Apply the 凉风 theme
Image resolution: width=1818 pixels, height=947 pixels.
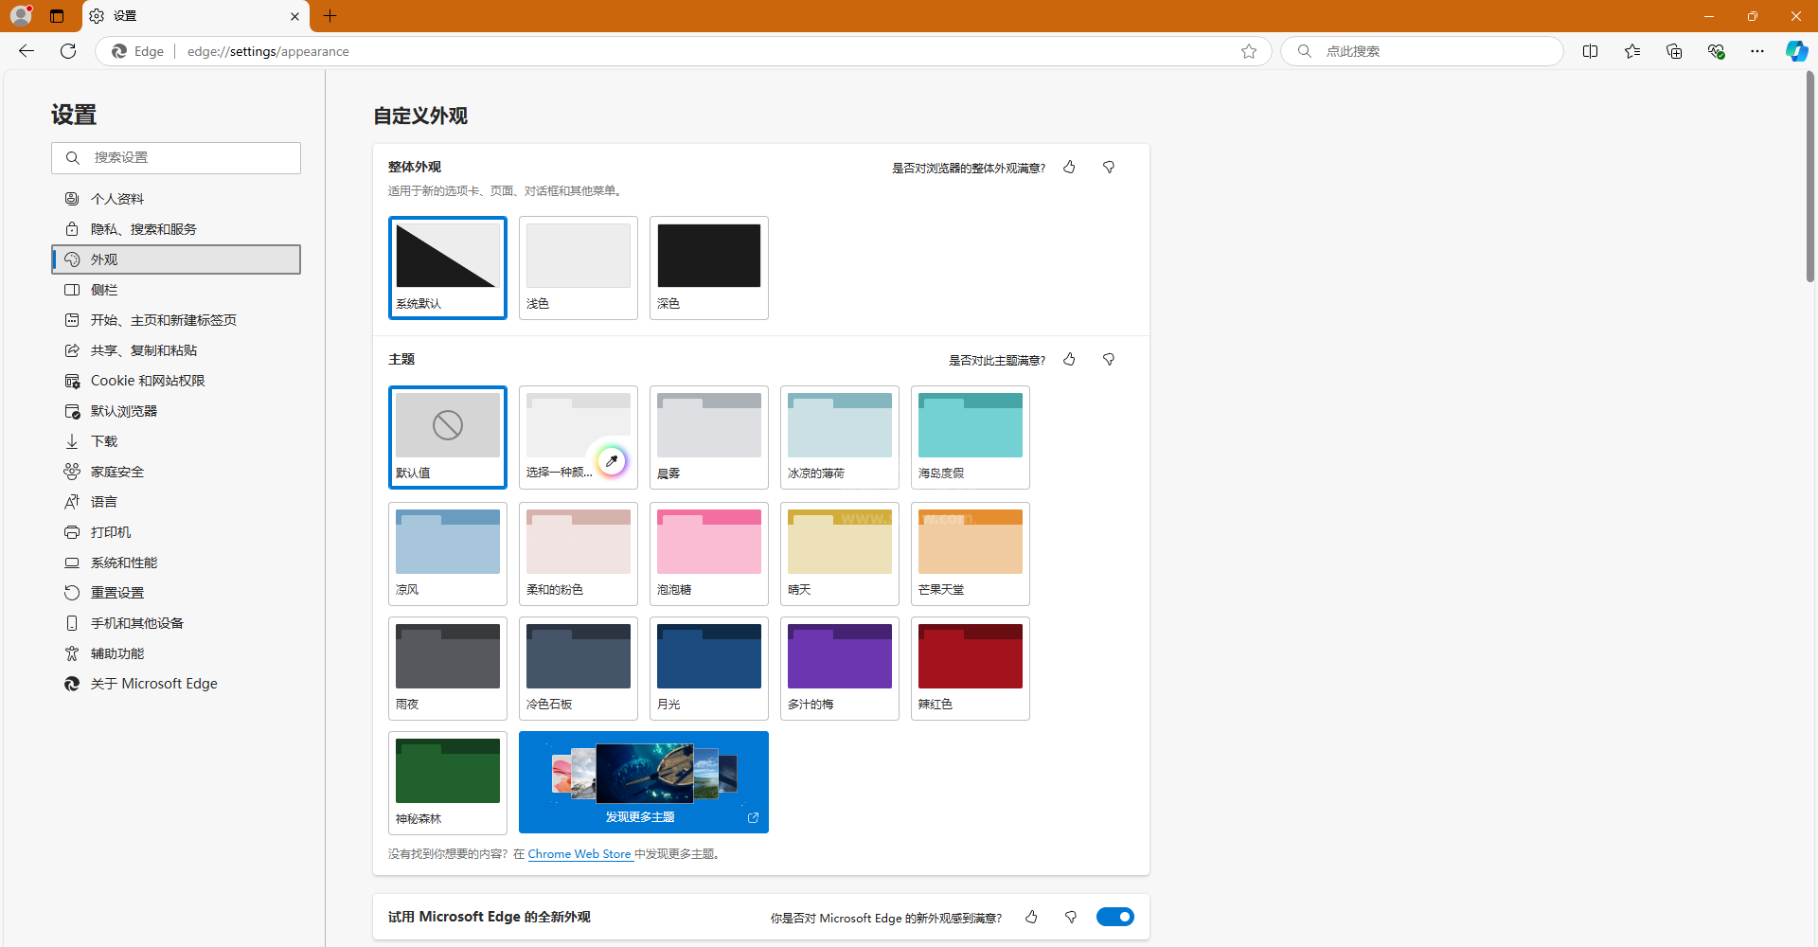tap(448, 554)
